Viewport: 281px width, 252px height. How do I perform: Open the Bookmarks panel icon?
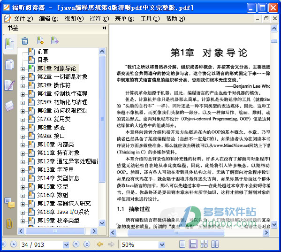coord(9,44)
